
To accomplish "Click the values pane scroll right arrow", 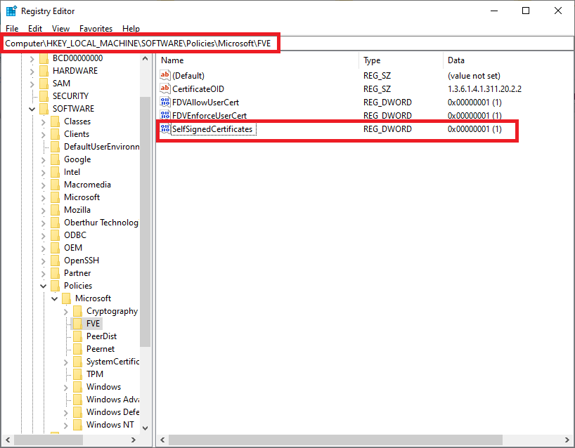I will [567, 440].
